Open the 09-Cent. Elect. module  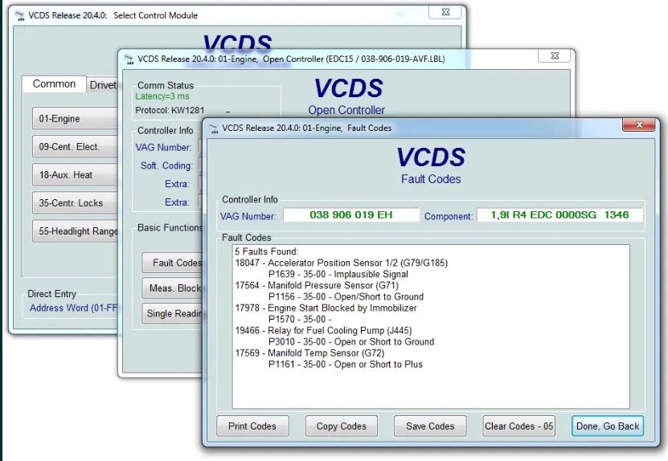(x=75, y=147)
